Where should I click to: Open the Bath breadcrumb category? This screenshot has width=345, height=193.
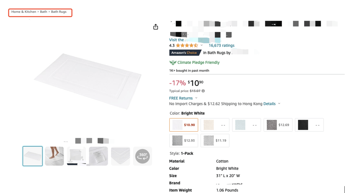(43, 12)
